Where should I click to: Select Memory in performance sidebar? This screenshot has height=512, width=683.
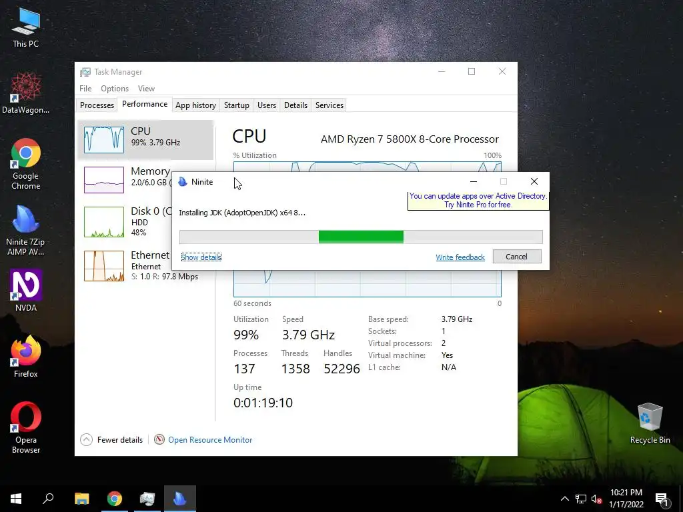(x=125, y=179)
